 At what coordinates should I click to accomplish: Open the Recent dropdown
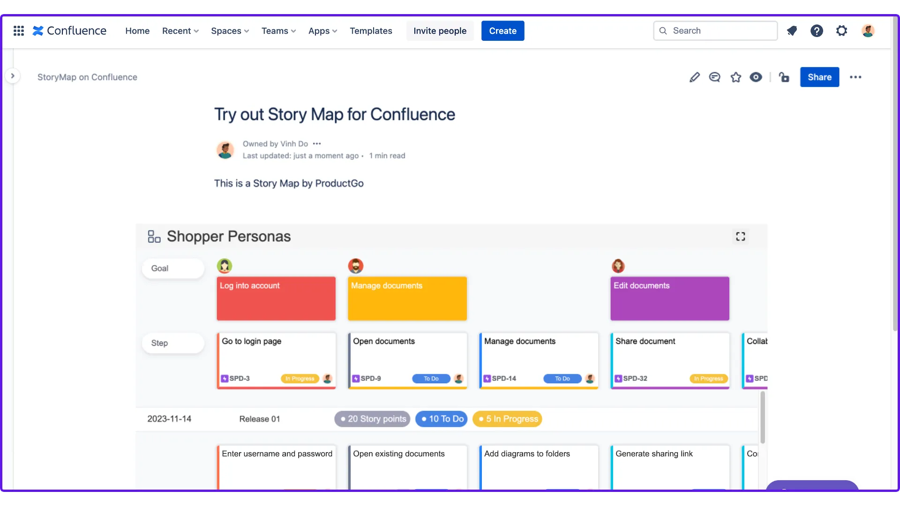pyautogui.click(x=180, y=31)
